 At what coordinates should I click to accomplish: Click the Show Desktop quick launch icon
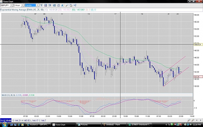coord(11,125)
